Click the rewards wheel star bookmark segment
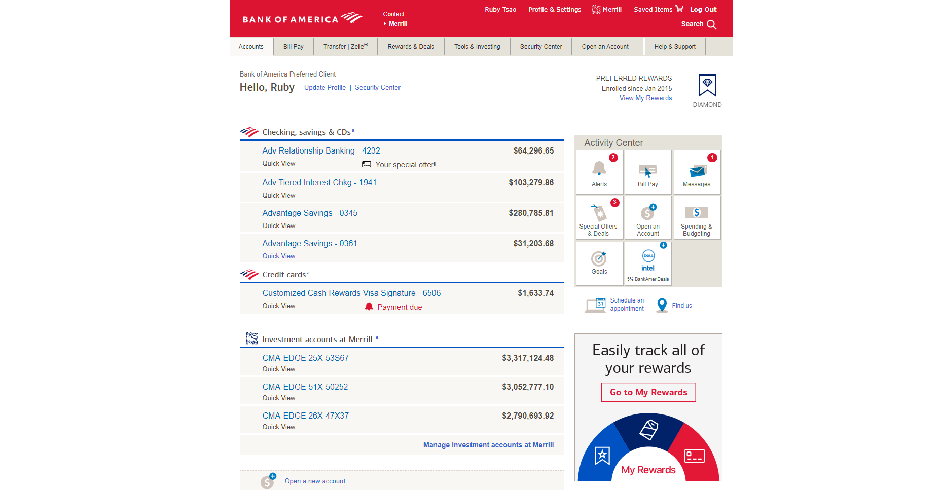Screen dimensions: 942x490 602,456
